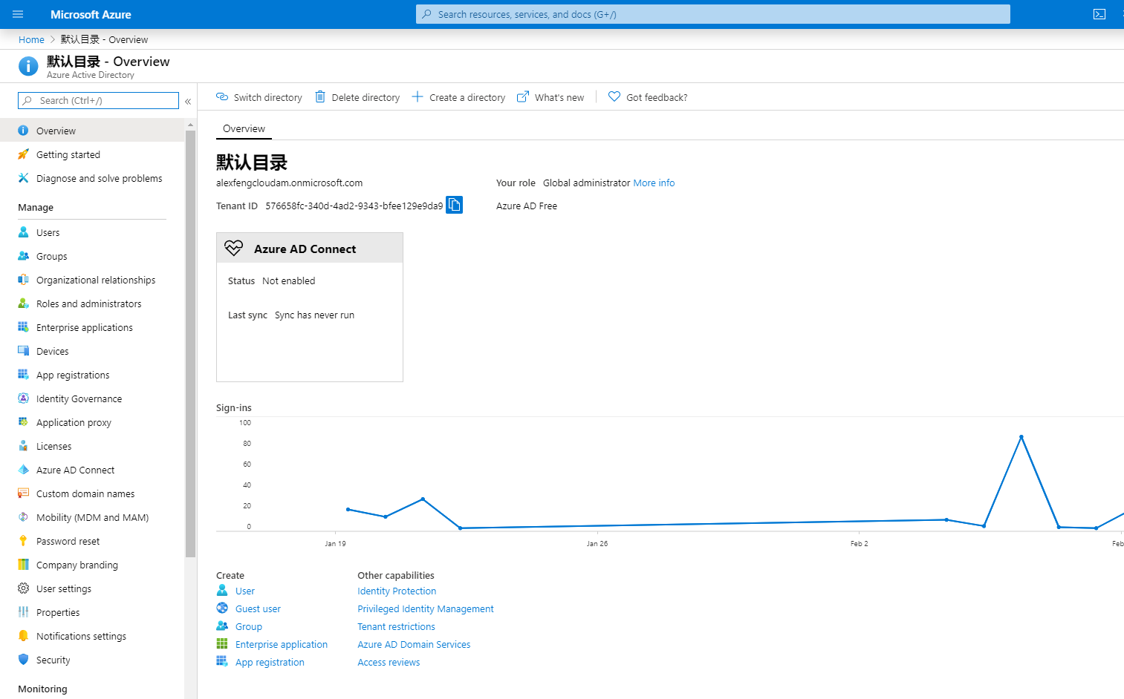This screenshot has width=1124, height=699.
Task: Click the Home breadcrumb link
Action: (x=31, y=39)
